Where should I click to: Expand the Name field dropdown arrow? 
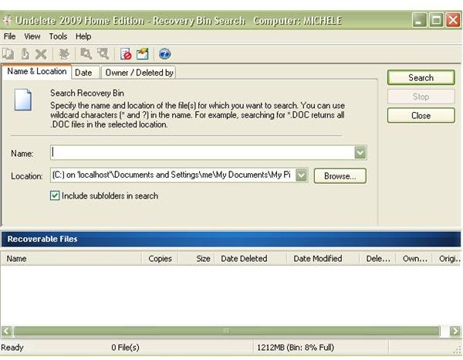pos(360,153)
